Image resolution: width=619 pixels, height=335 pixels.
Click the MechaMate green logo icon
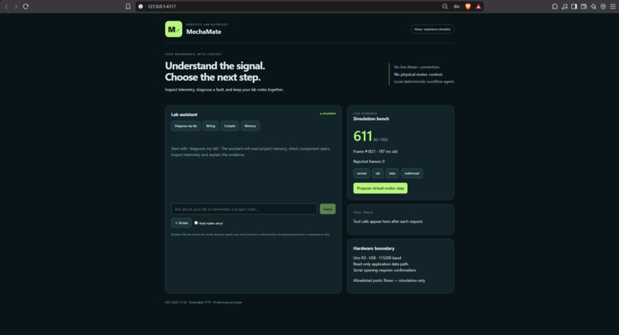click(x=174, y=29)
